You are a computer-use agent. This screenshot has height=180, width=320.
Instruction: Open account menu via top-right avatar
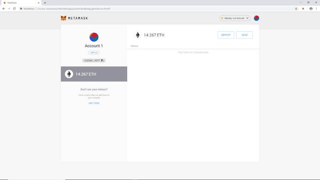tap(256, 18)
